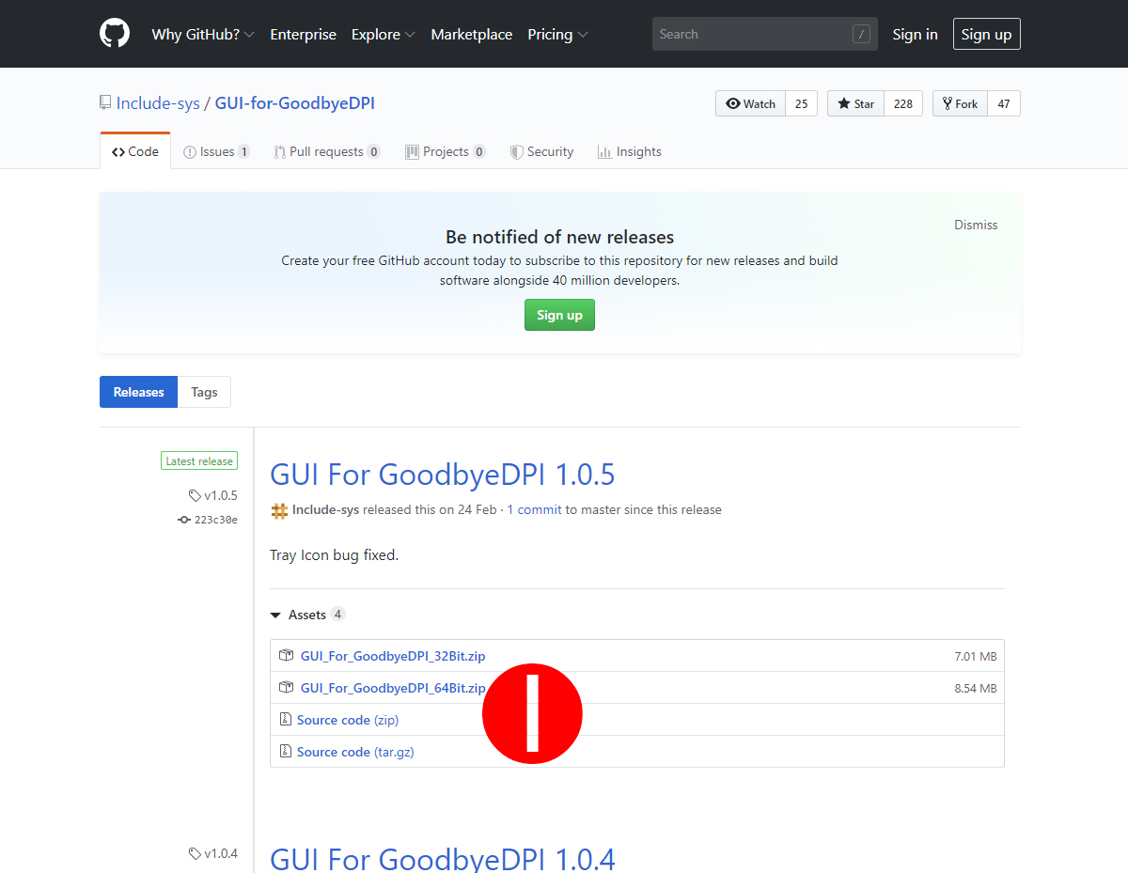Fork the repository

point(960,103)
